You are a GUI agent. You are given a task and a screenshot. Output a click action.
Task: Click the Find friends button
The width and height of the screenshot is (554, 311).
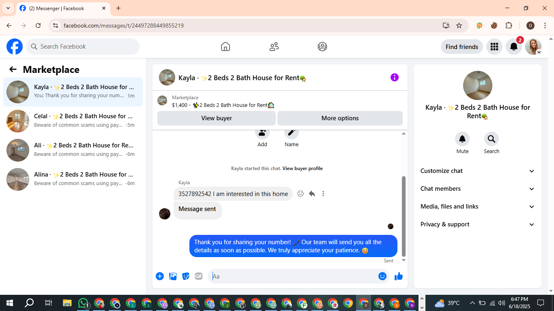(462, 47)
